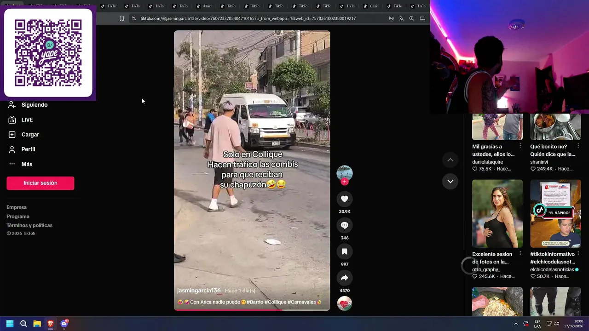The image size is (589, 331).
Task: Click the '#tiktokinformativo #elchicodelasnot...' caption
Action: click(552, 258)
